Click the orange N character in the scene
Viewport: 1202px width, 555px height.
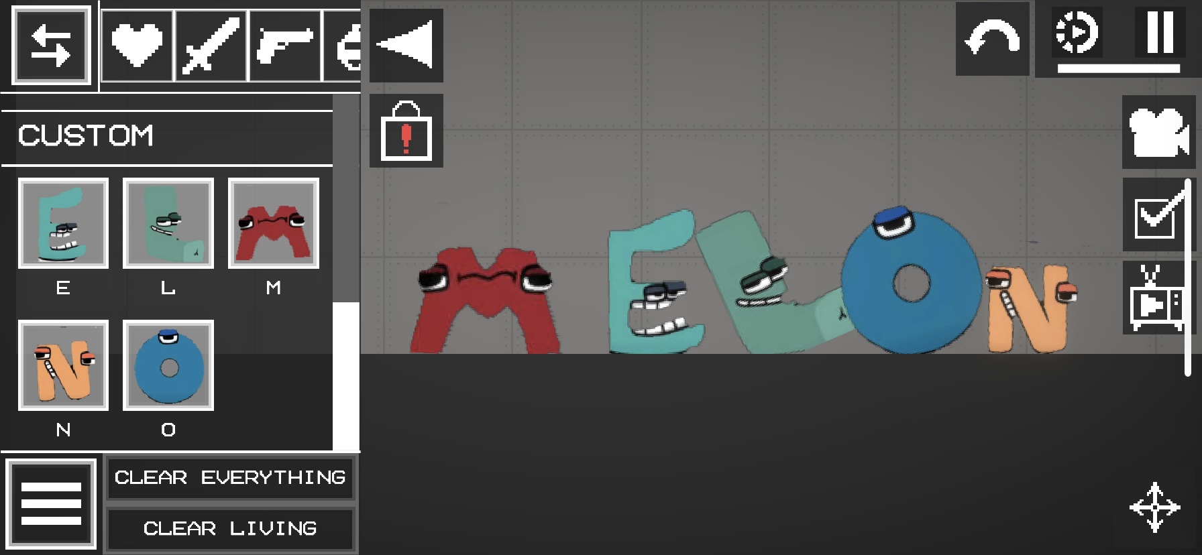coord(1031,308)
